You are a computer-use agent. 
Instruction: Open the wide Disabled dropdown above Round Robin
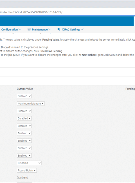pos(29,163)
